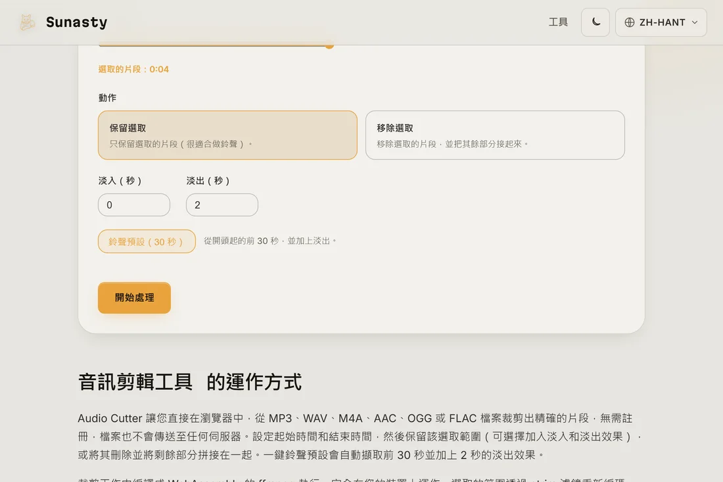Image resolution: width=723 pixels, height=482 pixels.
Task: Toggle dark mode with moon icon
Action: [x=595, y=22]
